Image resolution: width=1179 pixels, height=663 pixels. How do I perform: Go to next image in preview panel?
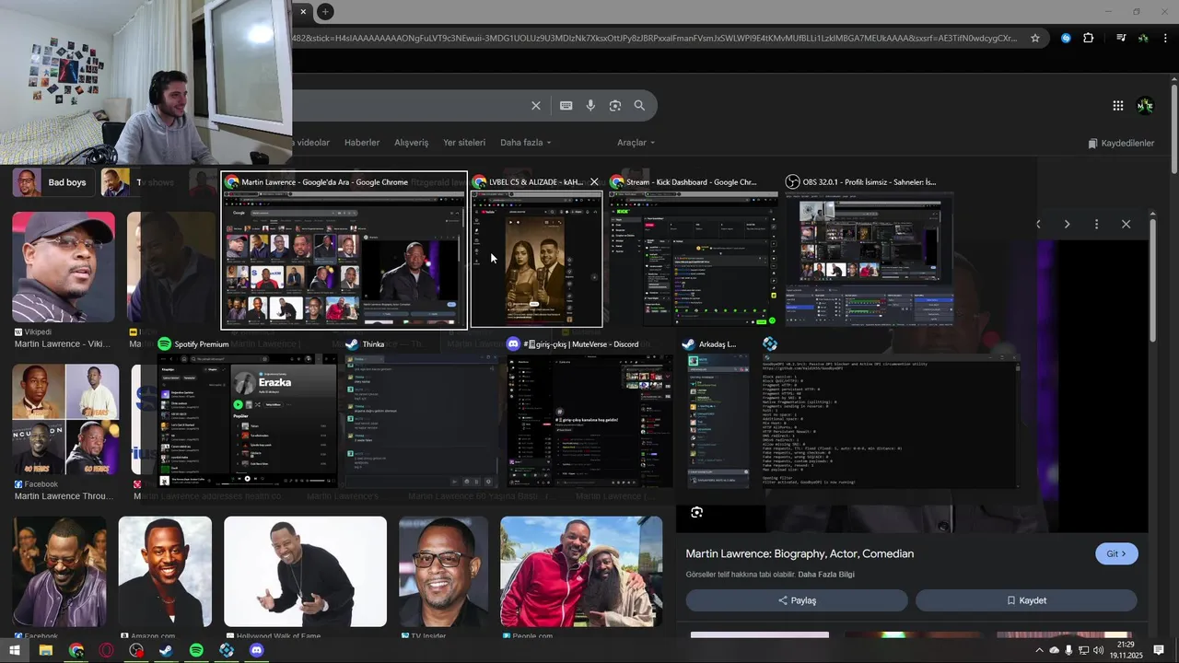(x=1067, y=224)
